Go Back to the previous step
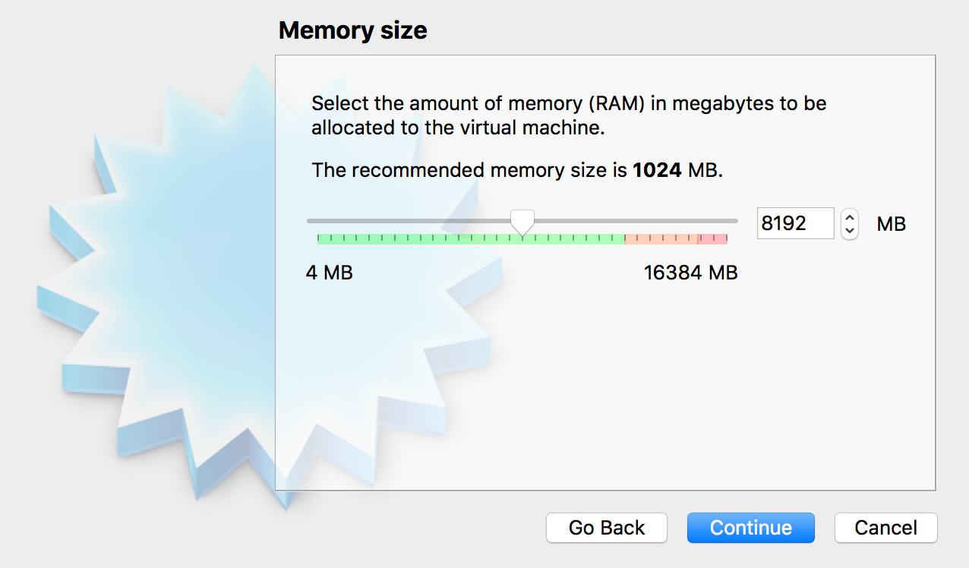 point(607,528)
